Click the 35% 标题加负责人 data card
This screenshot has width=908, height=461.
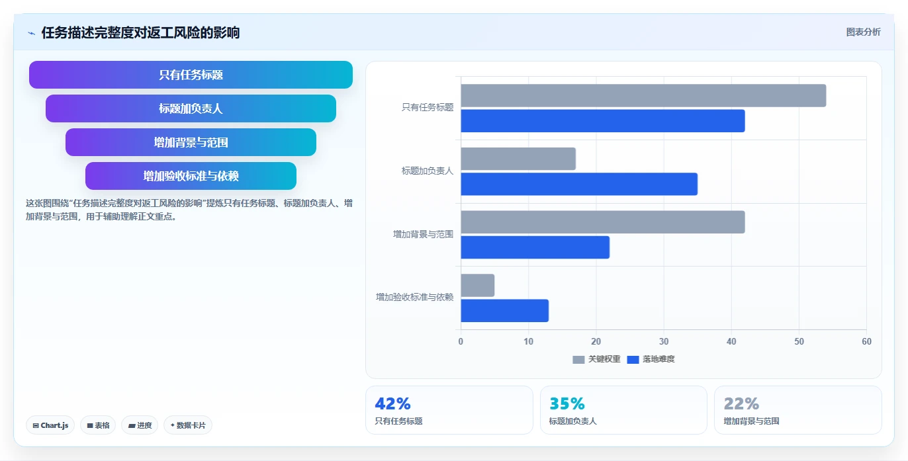(623, 410)
